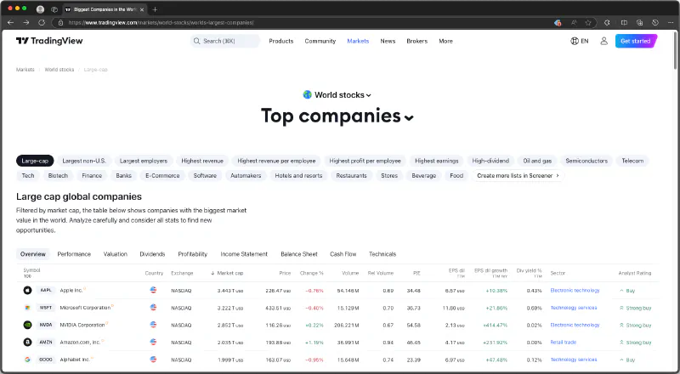This screenshot has height=374, width=680.
Task: Open the Retail trade sector link
Action: click(564, 343)
